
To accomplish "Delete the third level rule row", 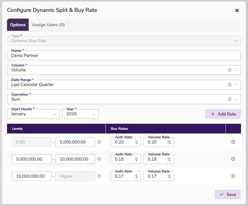I will pos(233,176).
